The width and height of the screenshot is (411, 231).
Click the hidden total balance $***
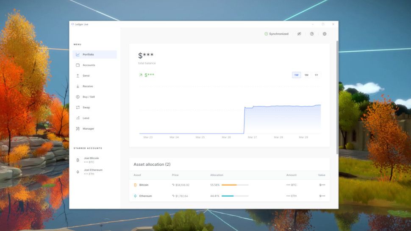[146, 56]
